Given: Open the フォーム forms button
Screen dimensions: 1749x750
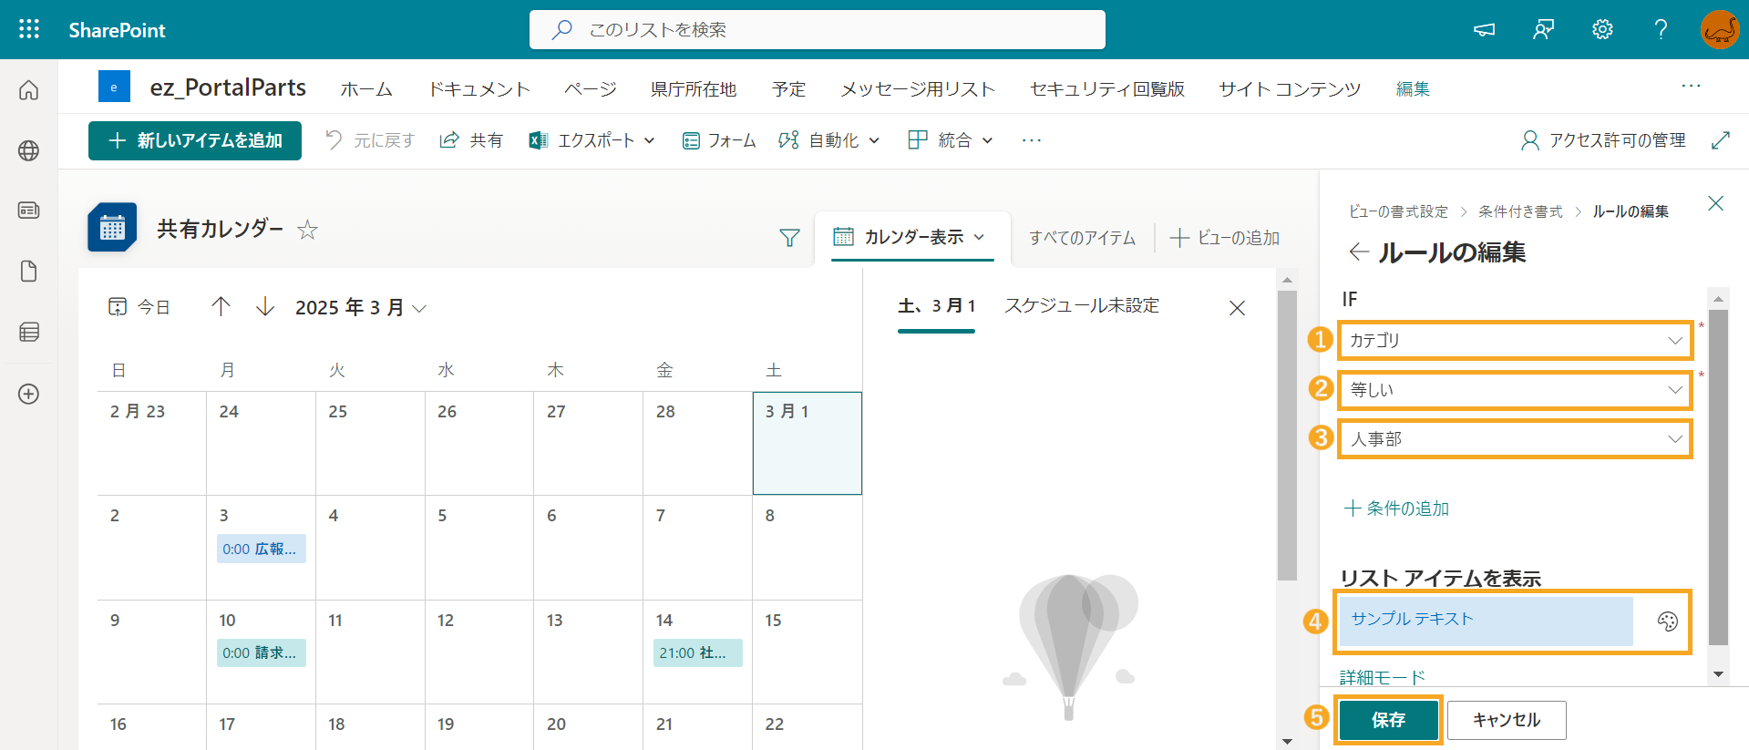Looking at the screenshot, I should tap(719, 140).
